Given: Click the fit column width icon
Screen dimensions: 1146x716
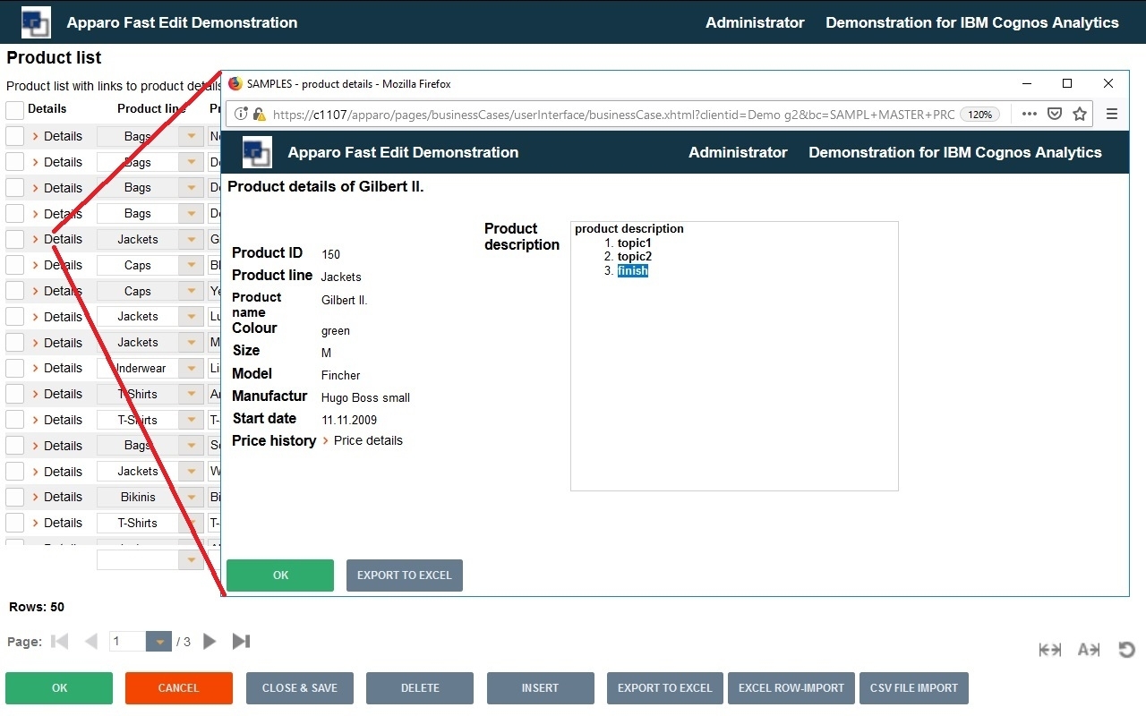Looking at the screenshot, I should pos(1050,650).
